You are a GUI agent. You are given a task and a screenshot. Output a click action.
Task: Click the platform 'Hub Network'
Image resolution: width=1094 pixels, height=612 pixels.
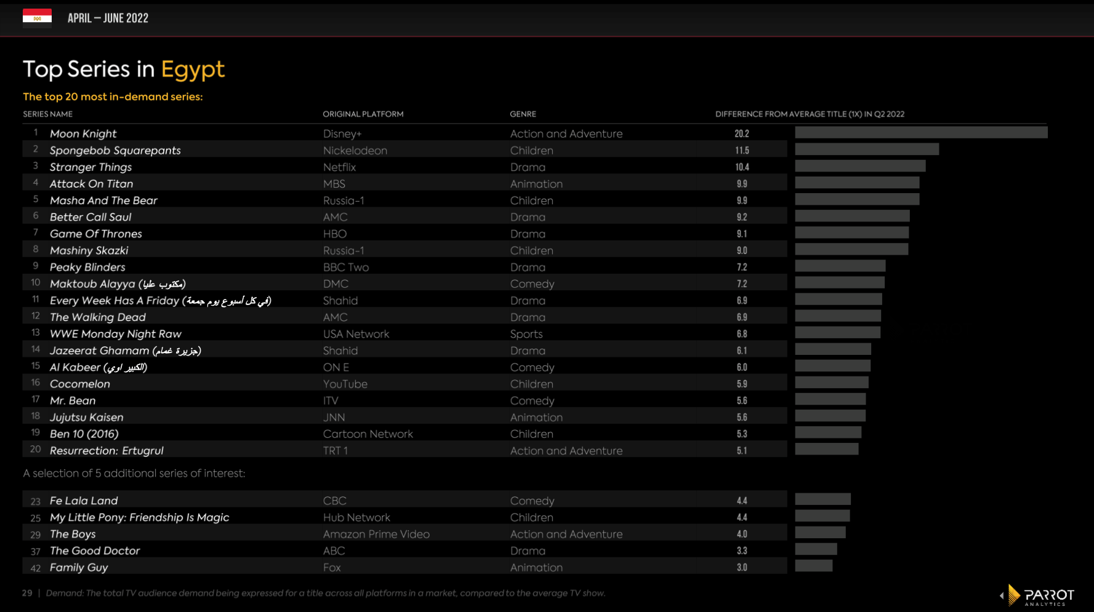(x=356, y=517)
